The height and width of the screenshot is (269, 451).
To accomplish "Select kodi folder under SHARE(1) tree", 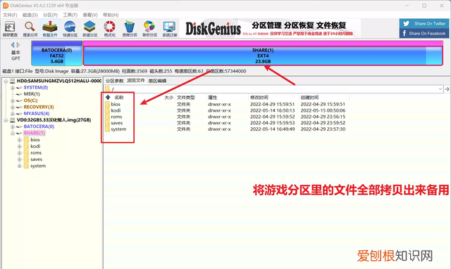I will pyautogui.click(x=35, y=146).
